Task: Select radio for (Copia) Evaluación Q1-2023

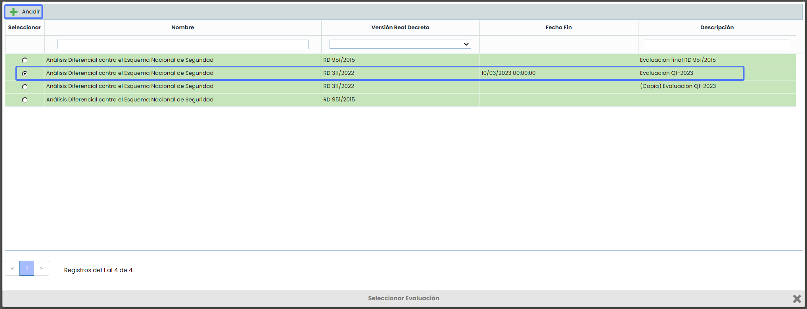Action: coord(25,87)
